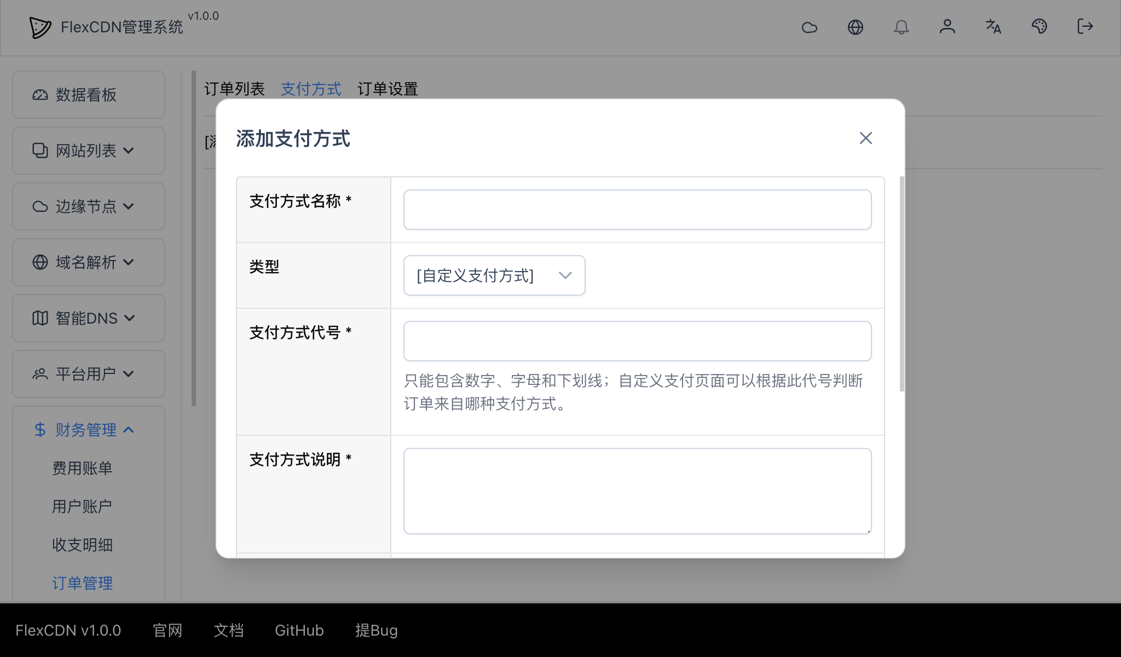Click the theme palette icon
Screen dimensions: 1121x657
pos(1039,27)
